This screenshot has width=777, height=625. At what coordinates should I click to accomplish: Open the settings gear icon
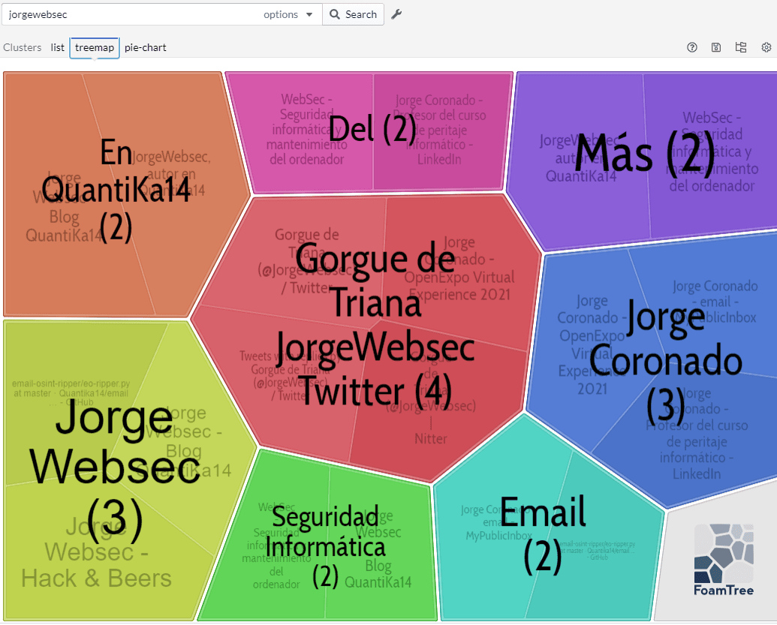click(x=766, y=47)
